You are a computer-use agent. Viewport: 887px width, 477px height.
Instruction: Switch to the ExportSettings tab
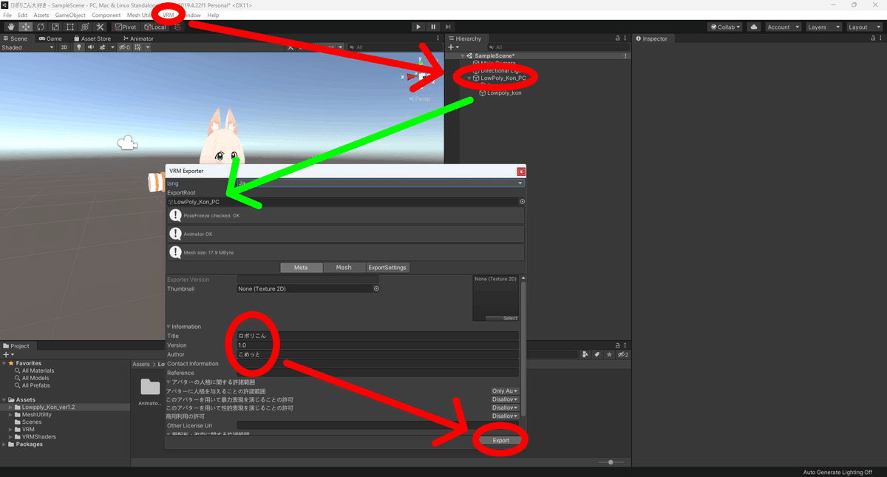coord(387,268)
